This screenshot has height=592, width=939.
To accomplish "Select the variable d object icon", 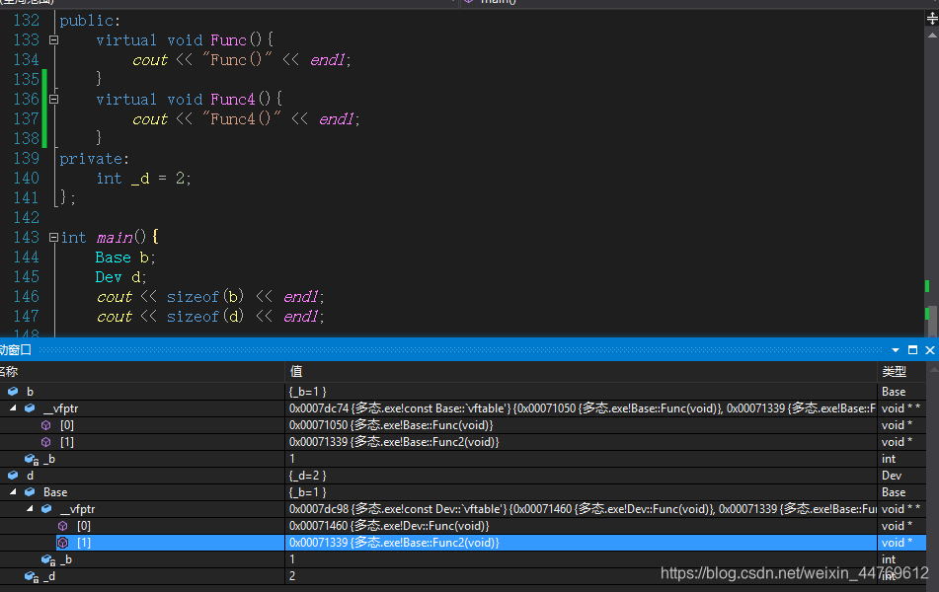I will tap(13, 476).
